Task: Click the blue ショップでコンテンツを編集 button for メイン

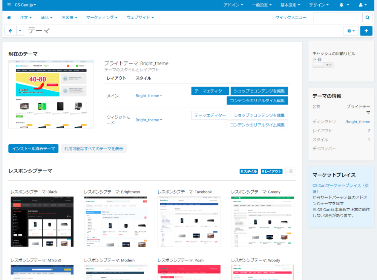Action: pyautogui.click(x=259, y=91)
